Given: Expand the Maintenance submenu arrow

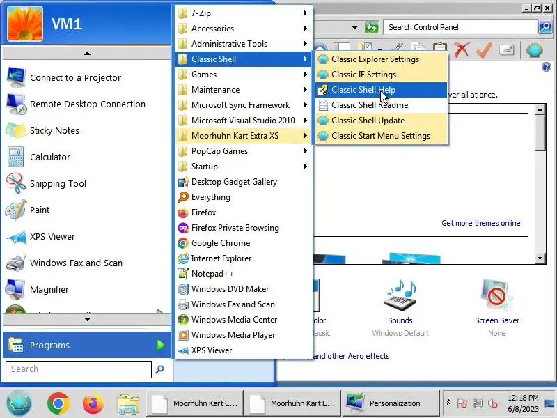Looking at the screenshot, I should [306, 89].
